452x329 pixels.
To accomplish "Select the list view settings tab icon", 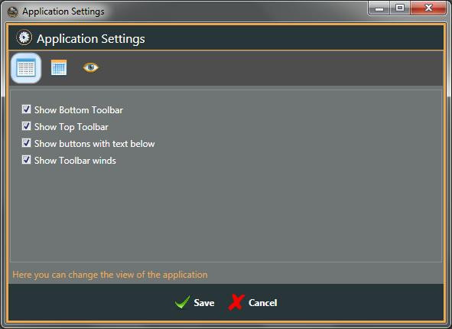I will point(26,68).
